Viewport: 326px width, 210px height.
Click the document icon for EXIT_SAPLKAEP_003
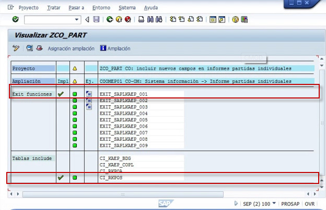point(89,107)
